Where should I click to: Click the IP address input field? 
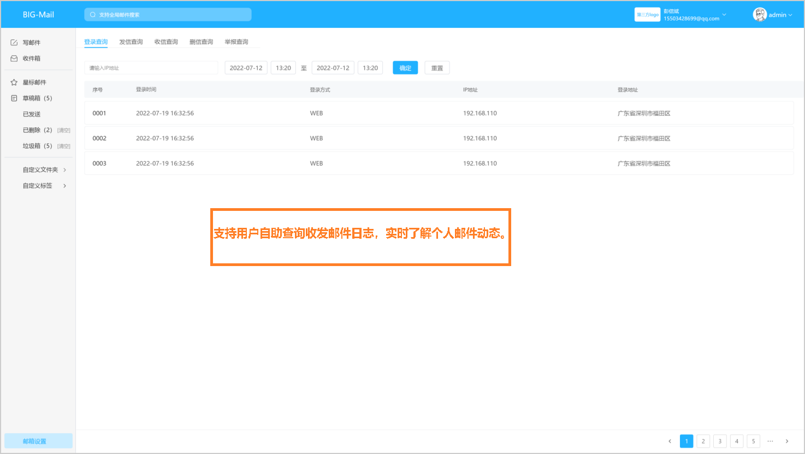tap(151, 67)
